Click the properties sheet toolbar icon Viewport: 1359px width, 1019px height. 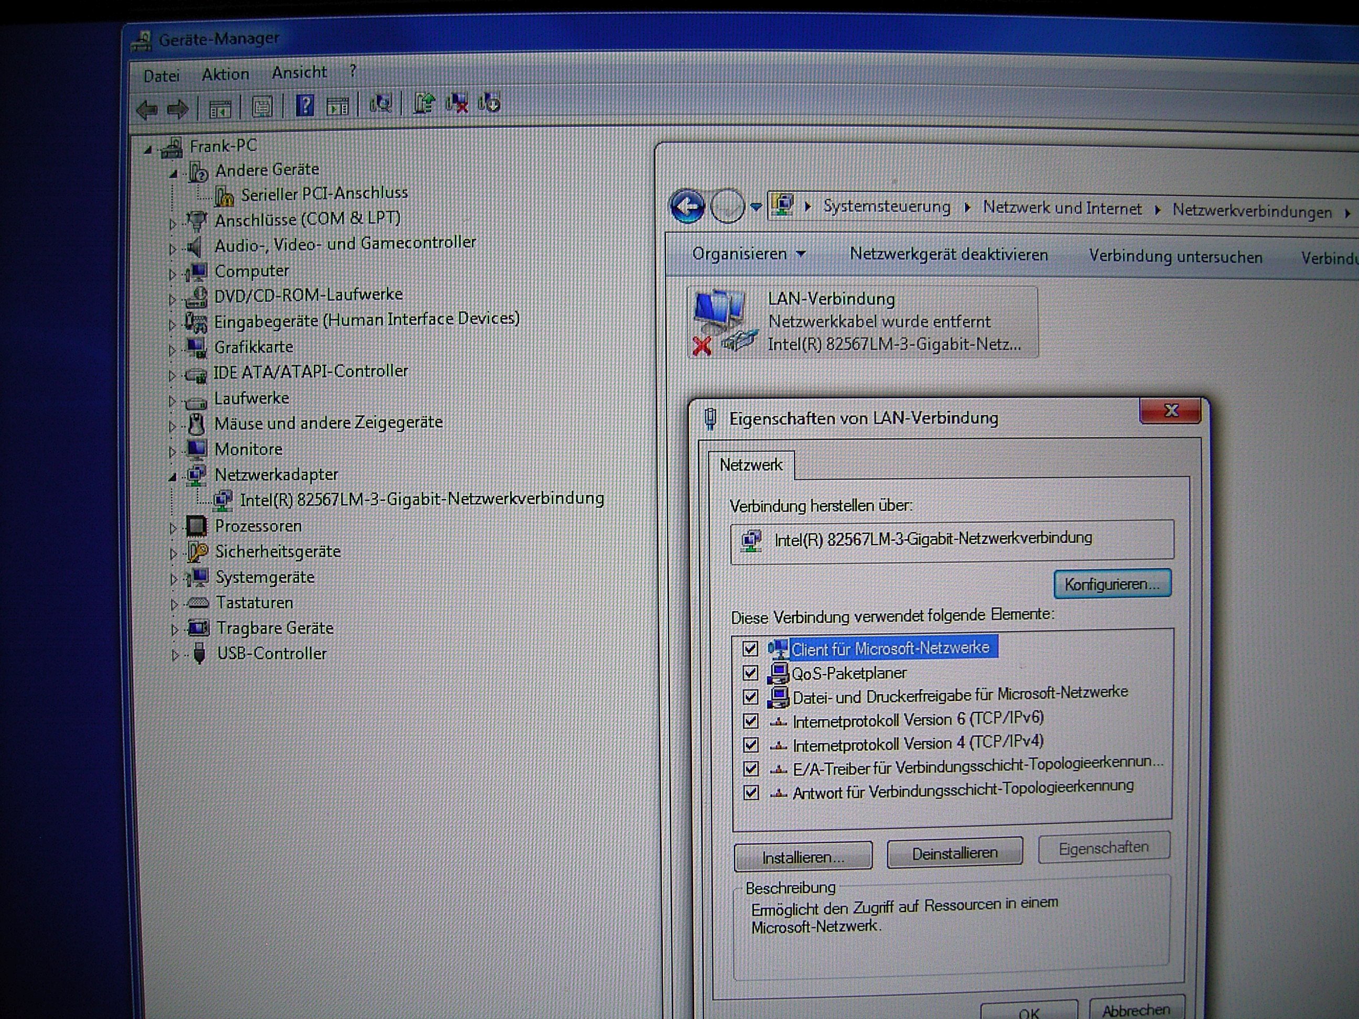point(262,107)
